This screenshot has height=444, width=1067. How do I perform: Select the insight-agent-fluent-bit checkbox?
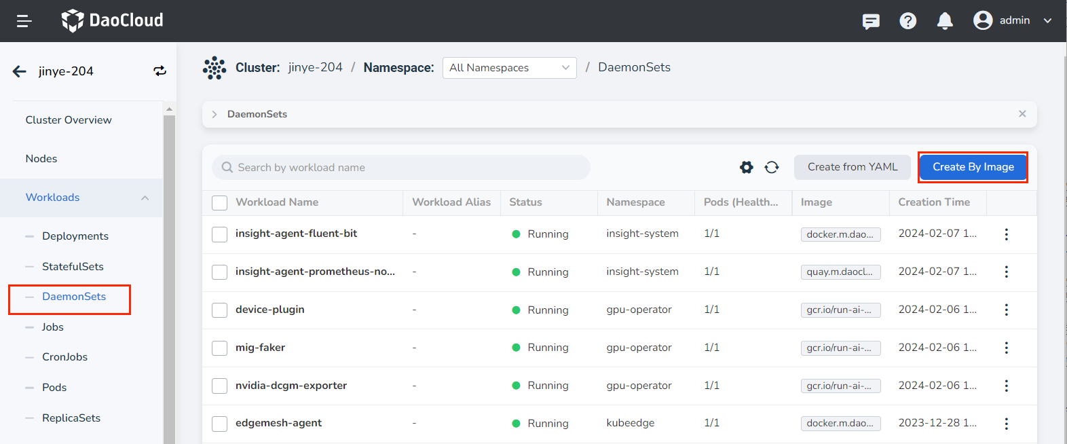pos(219,234)
